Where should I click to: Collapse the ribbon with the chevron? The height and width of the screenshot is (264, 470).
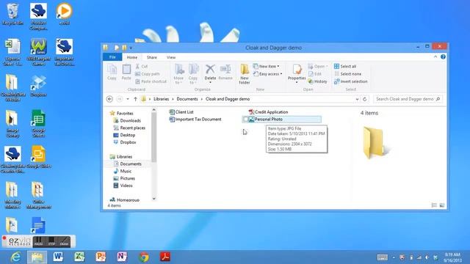click(x=435, y=57)
